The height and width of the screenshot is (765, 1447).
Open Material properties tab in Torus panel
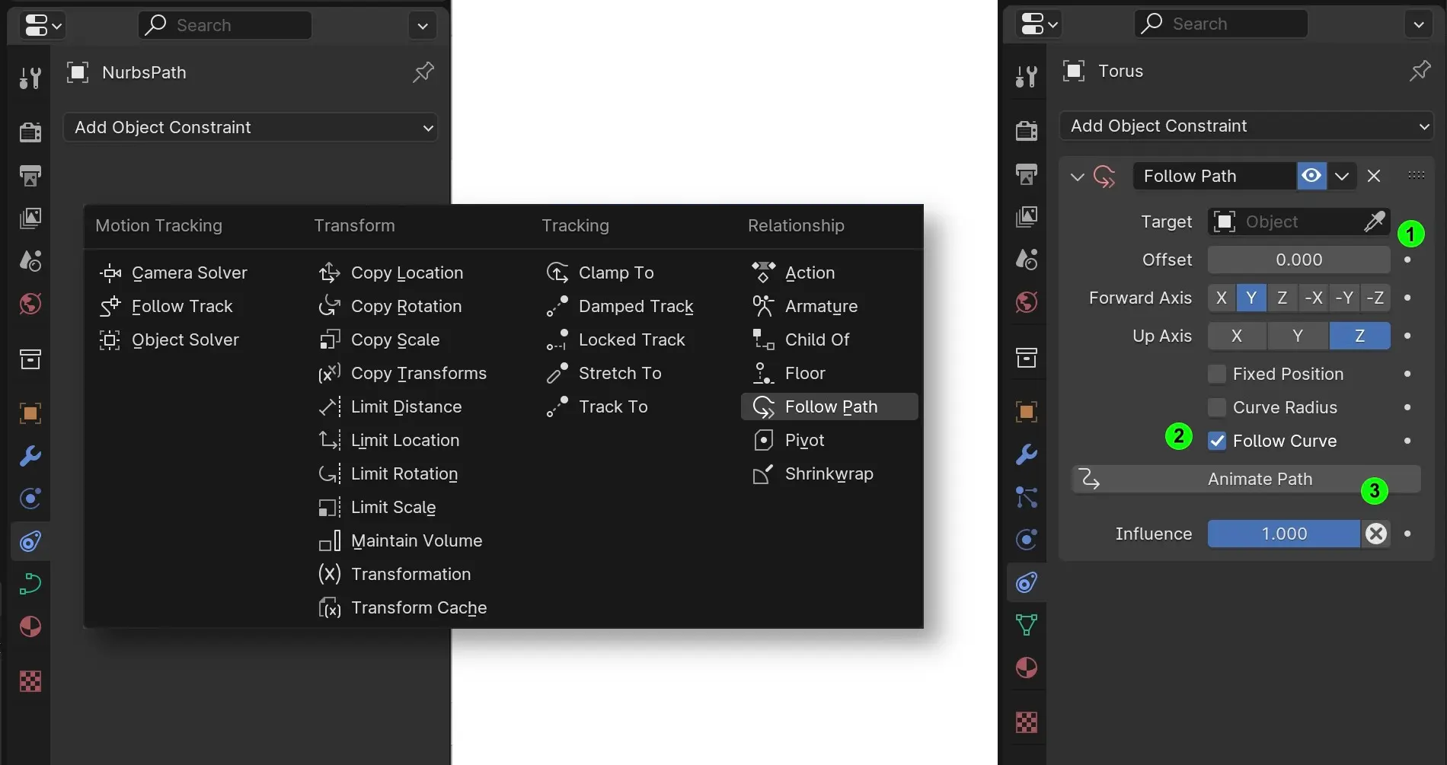(1026, 668)
